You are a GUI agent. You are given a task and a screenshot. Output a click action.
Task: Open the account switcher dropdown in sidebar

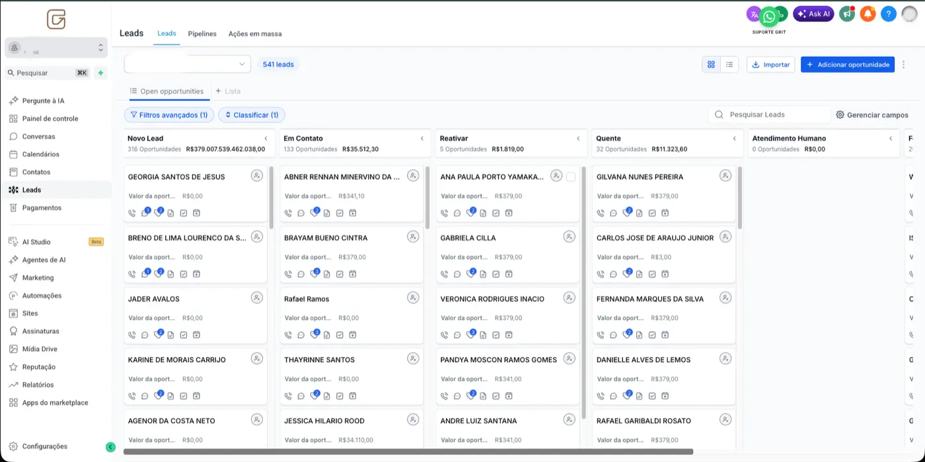(56, 48)
